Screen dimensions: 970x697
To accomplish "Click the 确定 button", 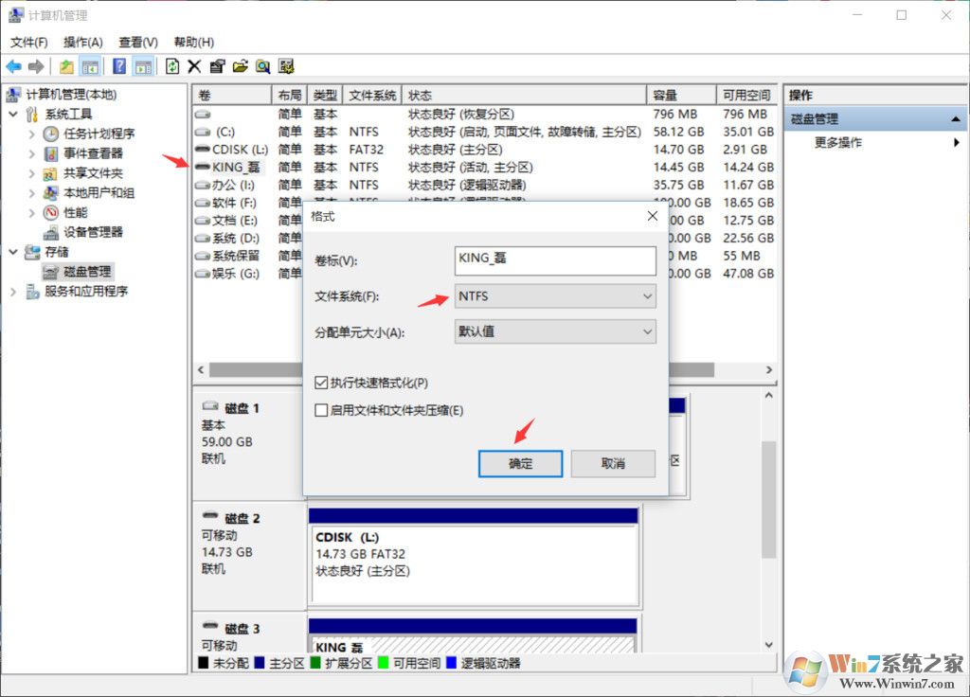I will point(520,464).
